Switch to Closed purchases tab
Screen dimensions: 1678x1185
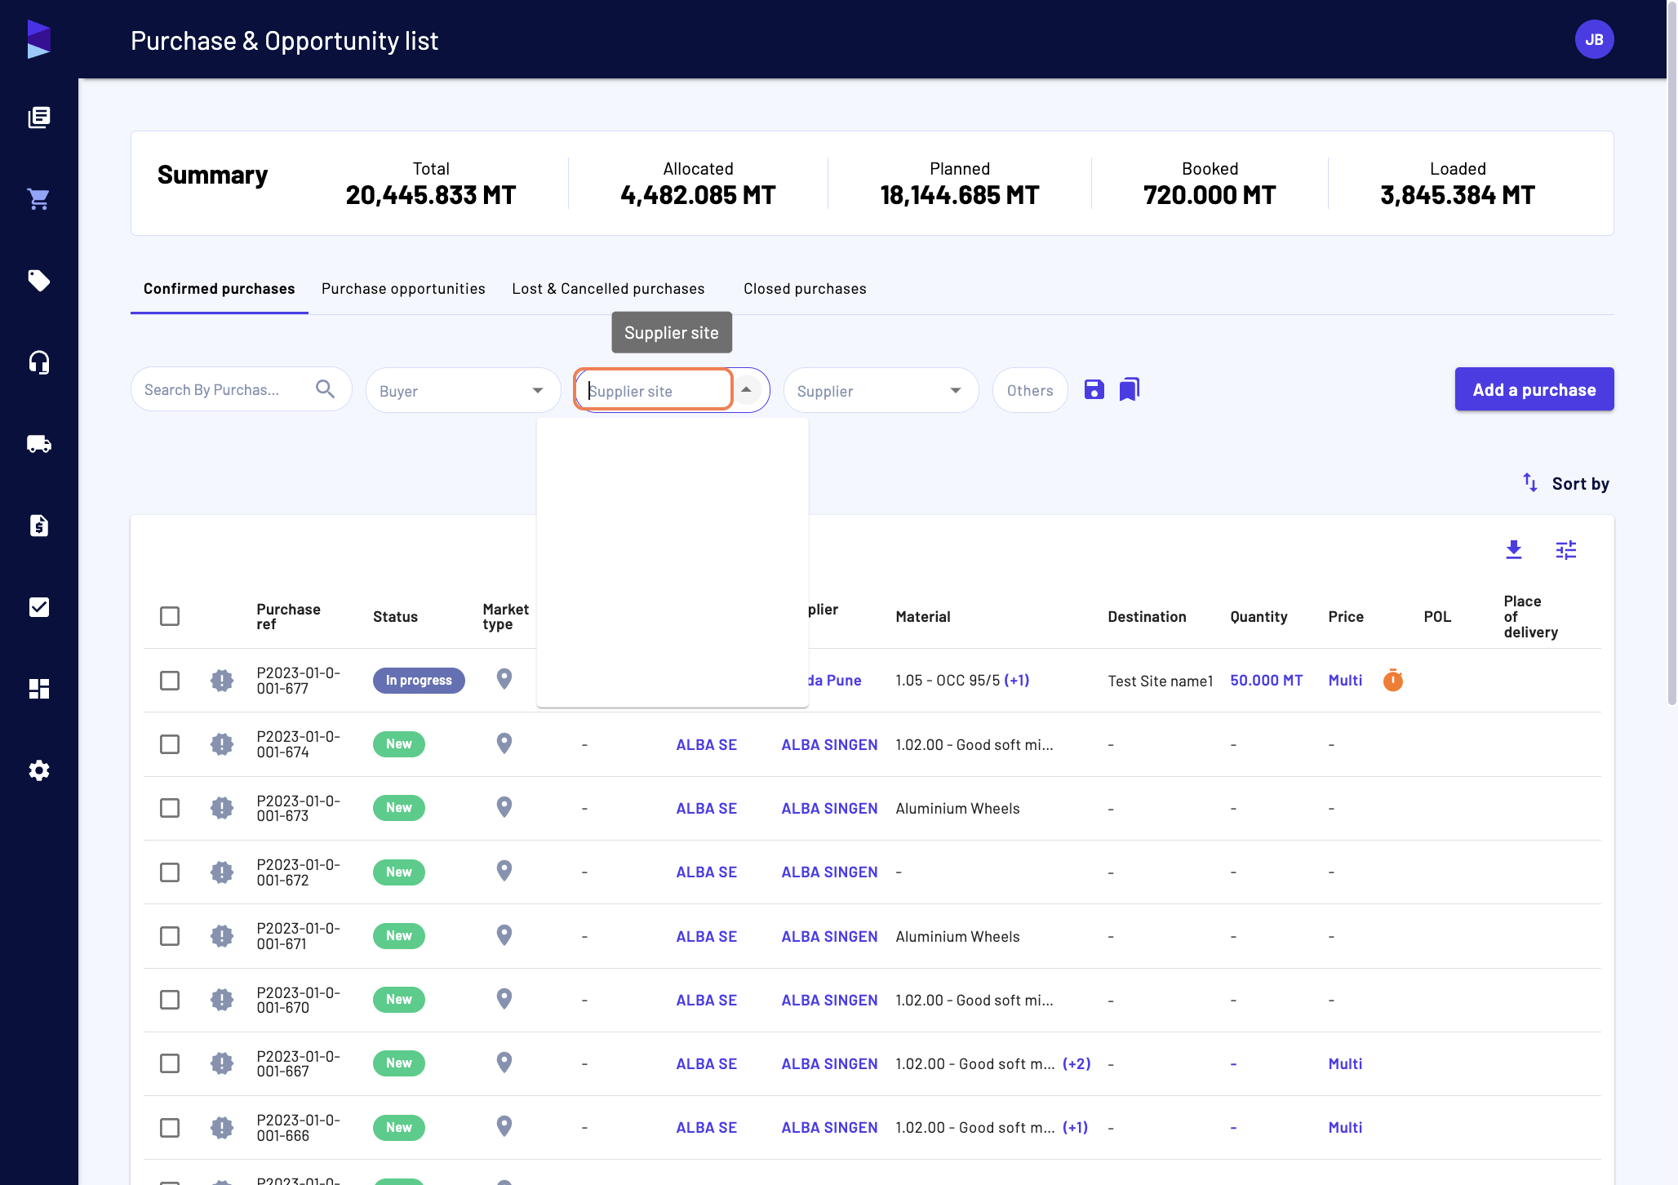[x=805, y=289]
